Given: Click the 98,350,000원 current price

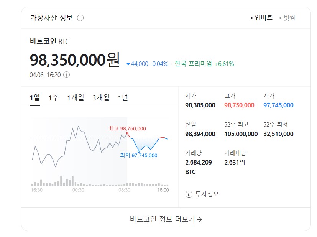Looking at the screenshot, I should [x=75, y=60].
